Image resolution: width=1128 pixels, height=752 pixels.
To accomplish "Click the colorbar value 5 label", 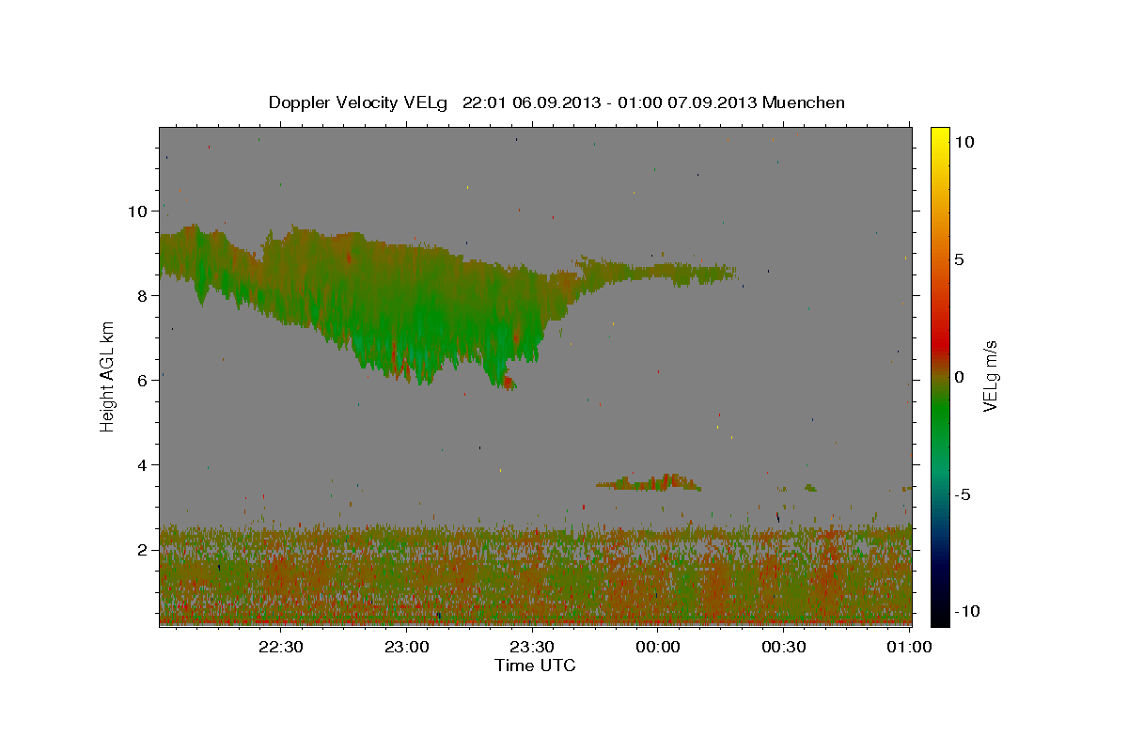I will coord(960,258).
